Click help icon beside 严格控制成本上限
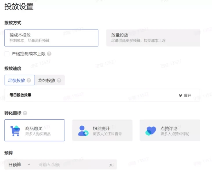Viewport: 212px width, 173px height. click(x=49, y=54)
